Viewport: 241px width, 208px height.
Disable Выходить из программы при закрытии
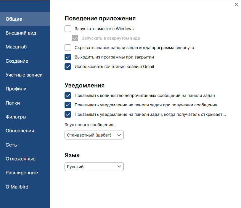[68, 57]
